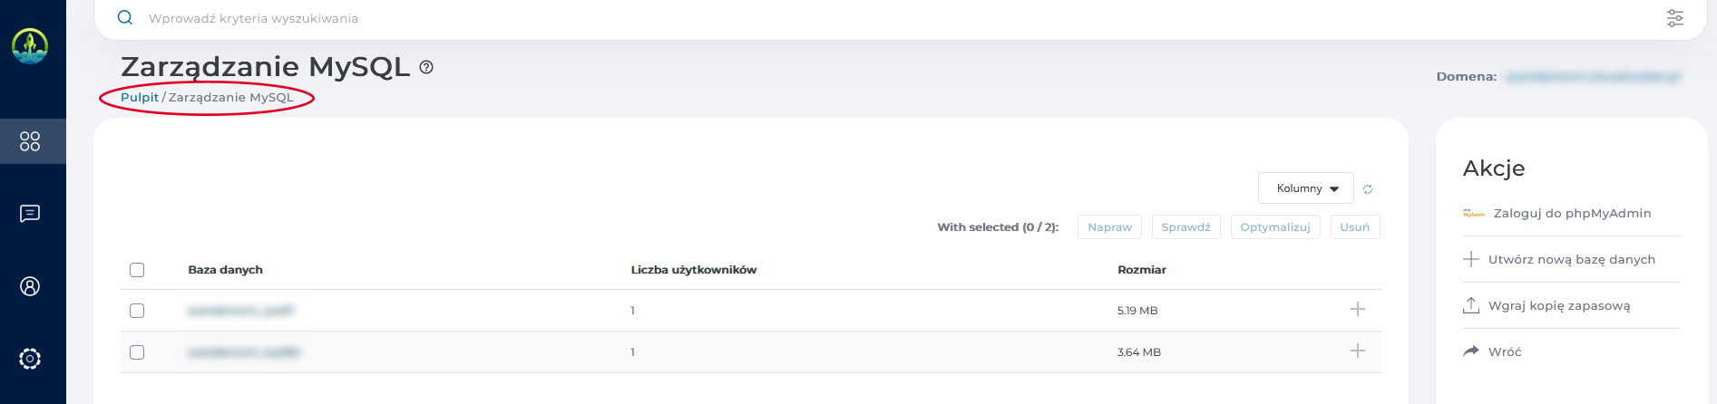
Task: Click the panel logo at top left
Action: click(30, 46)
